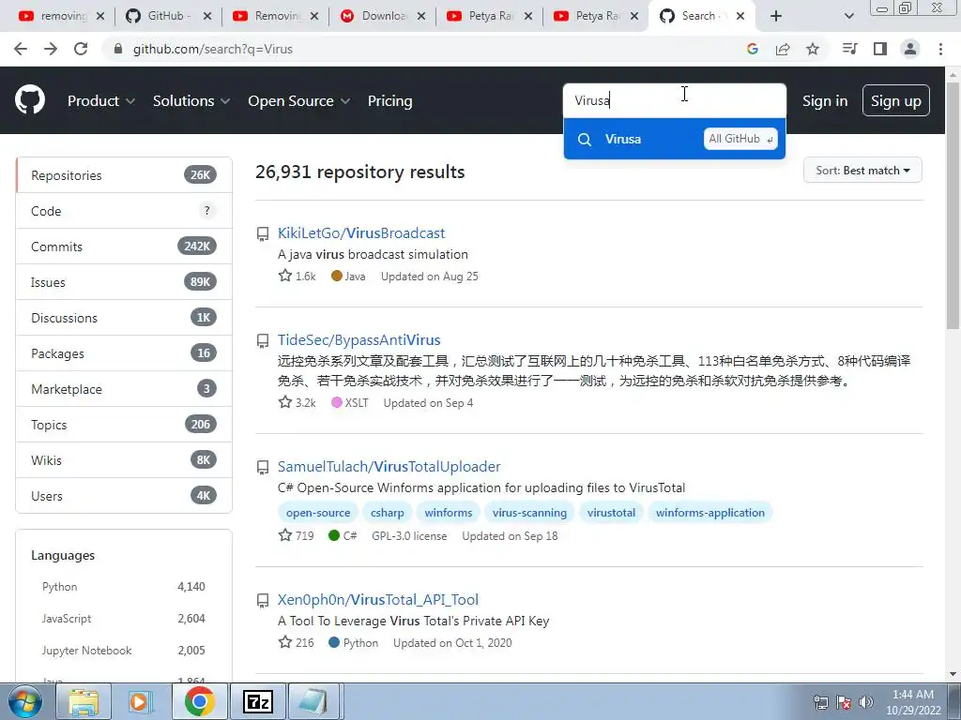Select Code filter in sidebar
The image size is (961, 720).
click(125, 211)
